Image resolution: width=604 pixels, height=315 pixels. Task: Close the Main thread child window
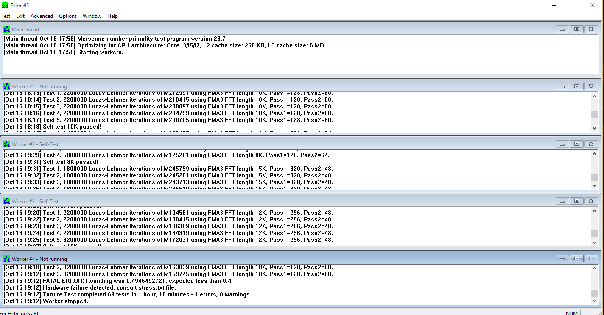point(591,29)
